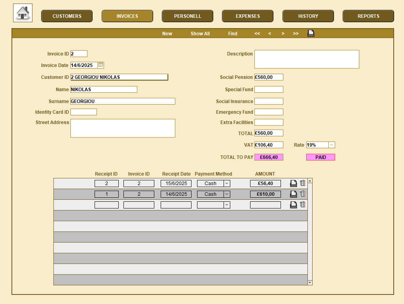Viewport: 404px width, 304px height.
Task: Jump to first record with << button
Action: [x=257, y=34]
